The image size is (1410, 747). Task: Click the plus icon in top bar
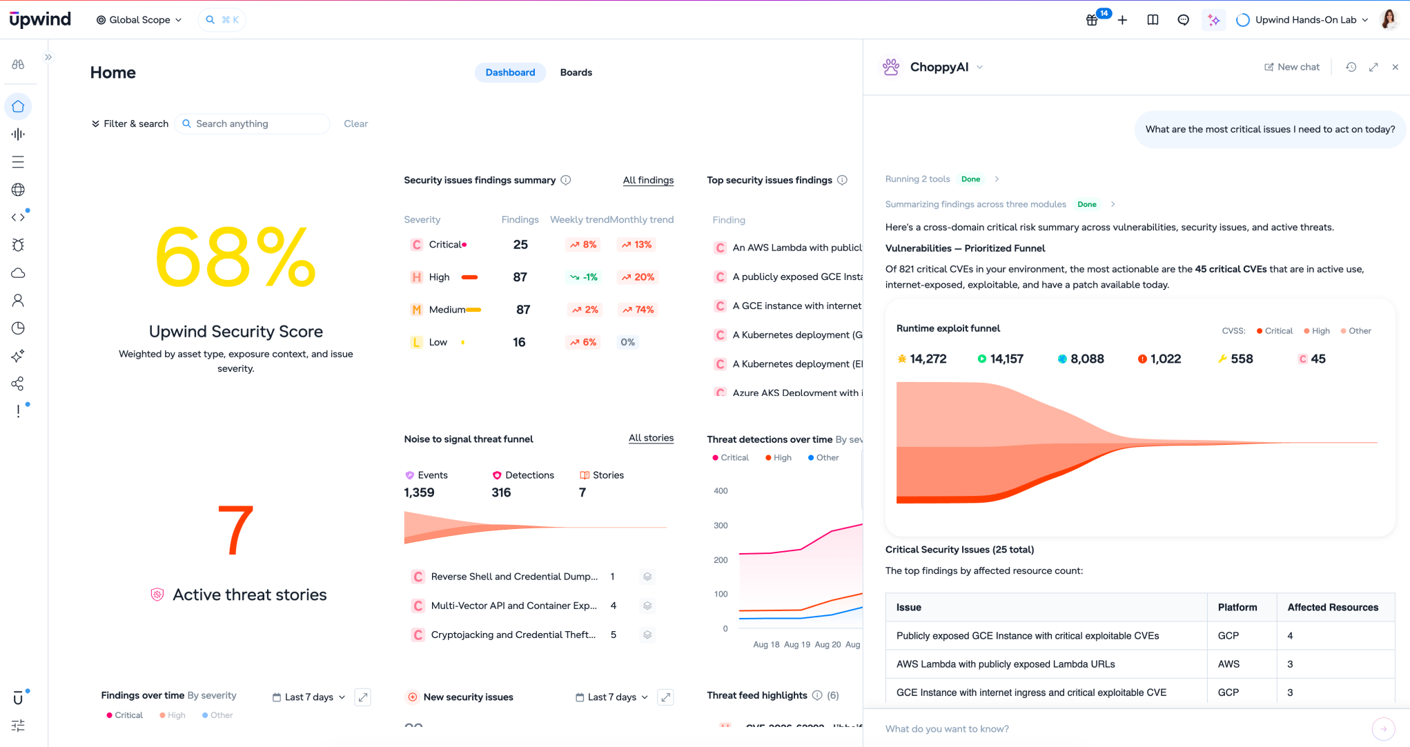pyautogui.click(x=1122, y=20)
